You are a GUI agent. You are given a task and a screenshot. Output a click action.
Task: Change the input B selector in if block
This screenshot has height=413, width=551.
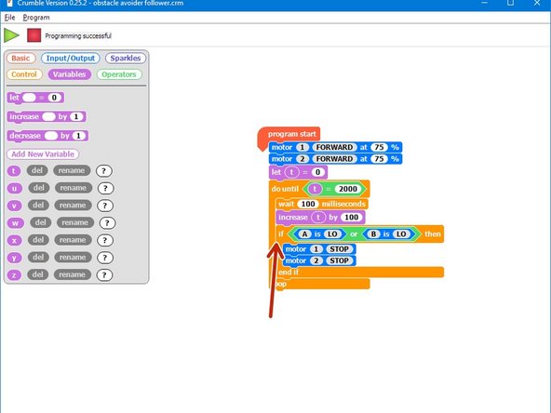(x=373, y=233)
